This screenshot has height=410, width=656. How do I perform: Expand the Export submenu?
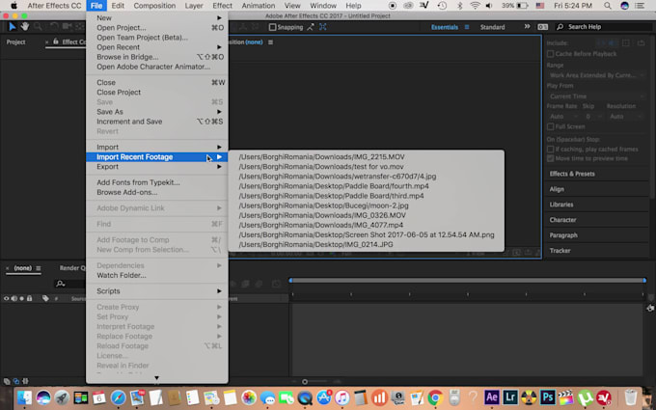[157, 167]
